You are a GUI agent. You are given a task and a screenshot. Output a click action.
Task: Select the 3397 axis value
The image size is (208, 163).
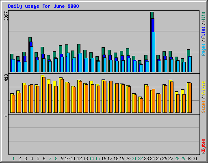6,16
